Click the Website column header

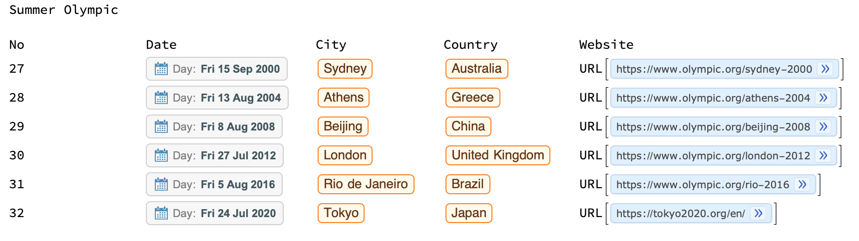606,45
